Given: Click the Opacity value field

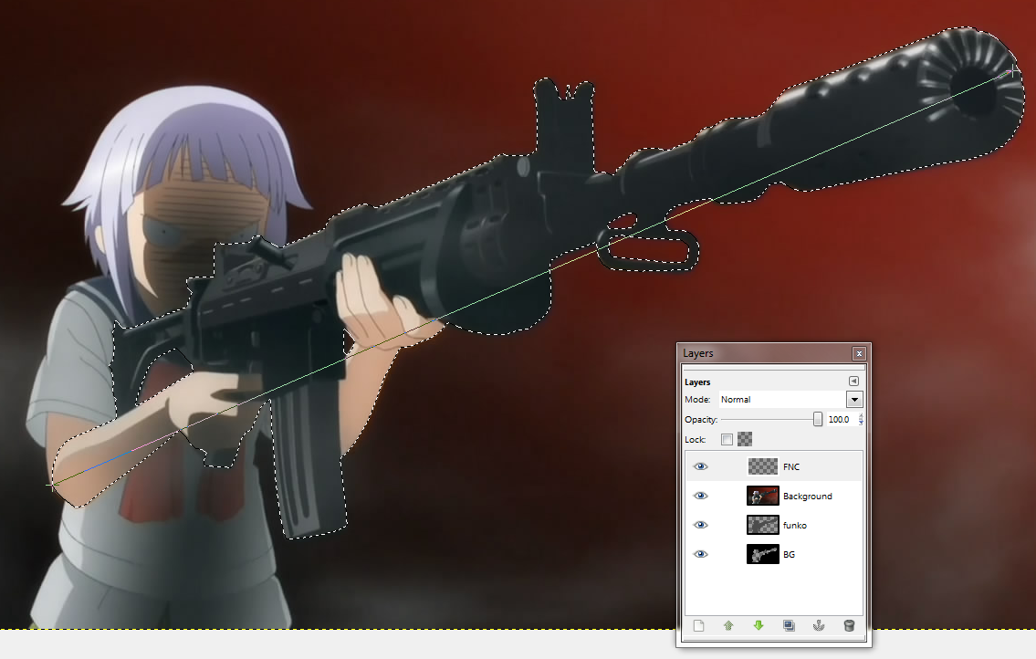Looking at the screenshot, I should 841,419.
